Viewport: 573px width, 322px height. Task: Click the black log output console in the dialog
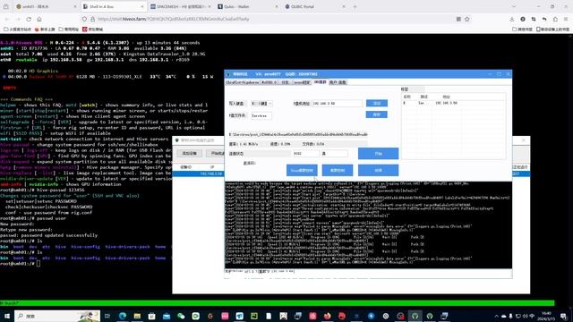pos(368,225)
